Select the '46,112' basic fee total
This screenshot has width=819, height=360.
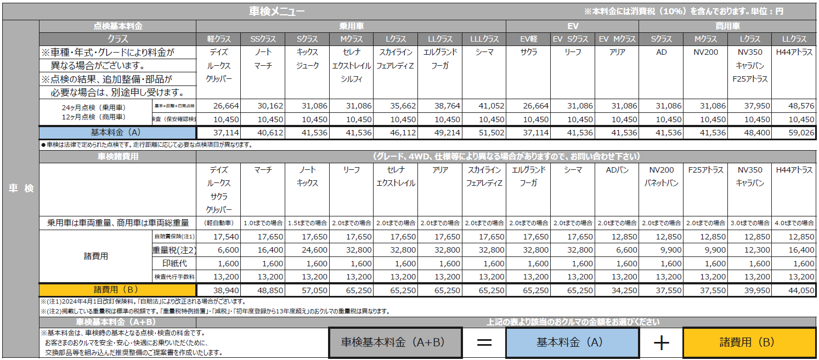pos(403,133)
